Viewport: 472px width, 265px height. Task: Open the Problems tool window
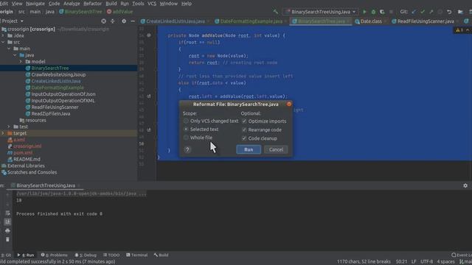pyautogui.click(x=55, y=255)
